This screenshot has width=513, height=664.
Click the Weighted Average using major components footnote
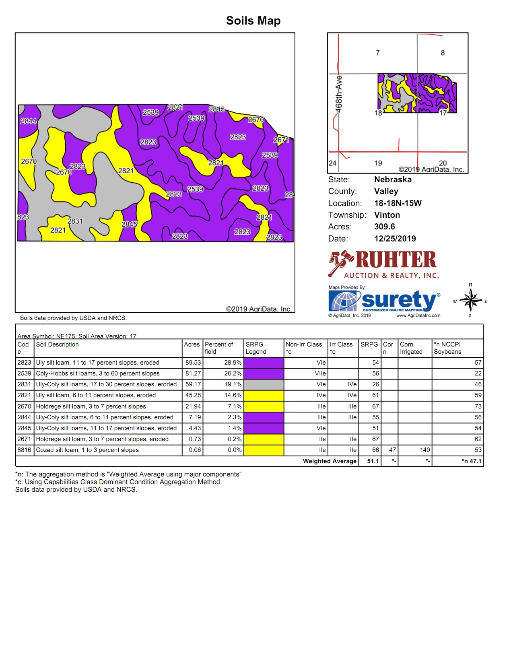(128, 474)
